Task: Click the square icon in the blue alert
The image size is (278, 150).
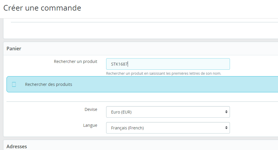Action: [14, 84]
